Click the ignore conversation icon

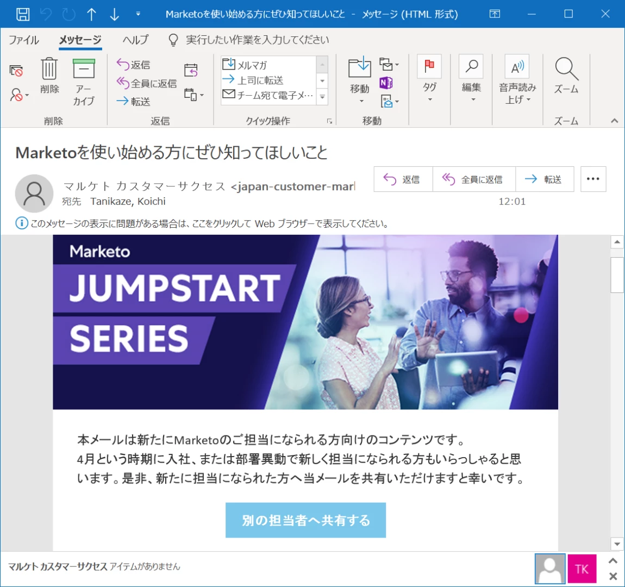point(16,71)
